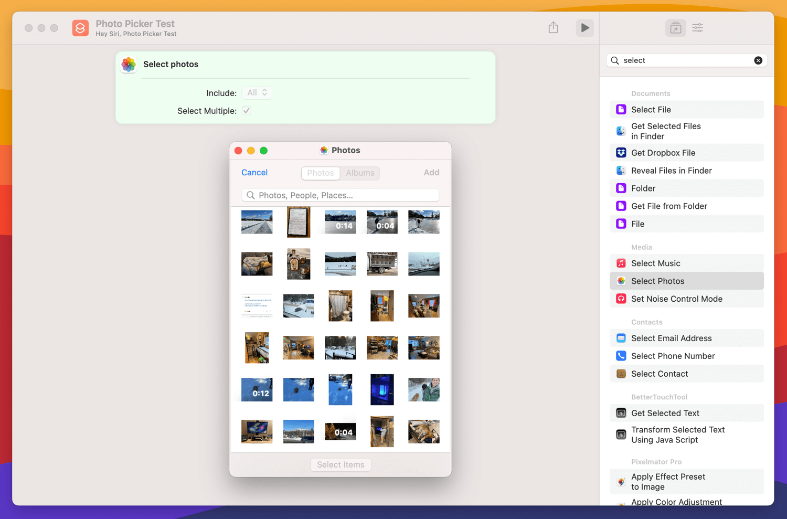The width and height of the screenshot is (787, 519).
Task: Click the Add button in Photos picker
Action: tap(431, 173)
